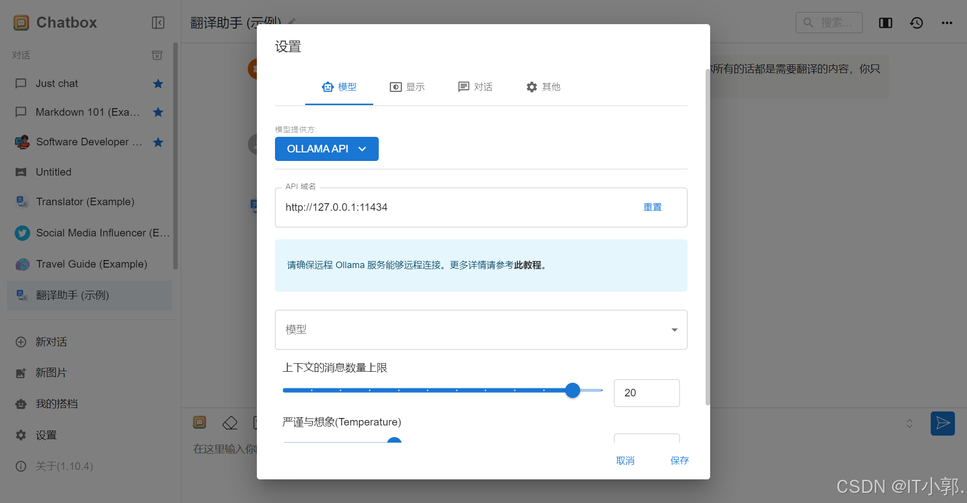
Task: Click the chat bubble icon beside Just chat
Action: pos(21,83)
